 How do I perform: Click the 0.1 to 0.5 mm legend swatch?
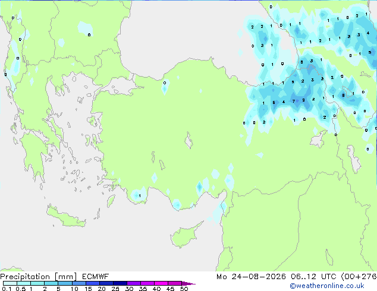[x=10, y=283]
